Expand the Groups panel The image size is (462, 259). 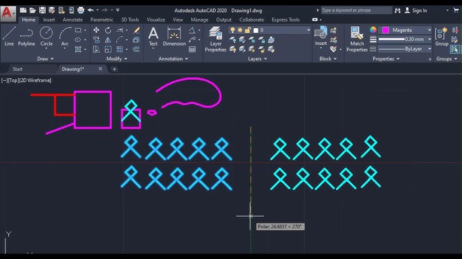(x=447, y=59)
